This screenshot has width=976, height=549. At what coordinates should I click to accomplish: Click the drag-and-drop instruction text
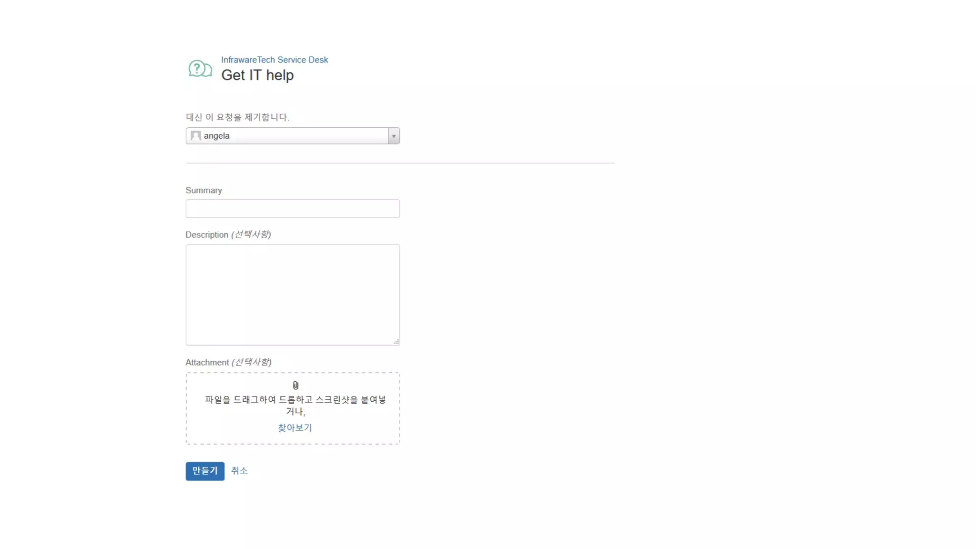(x=295, y=400)
